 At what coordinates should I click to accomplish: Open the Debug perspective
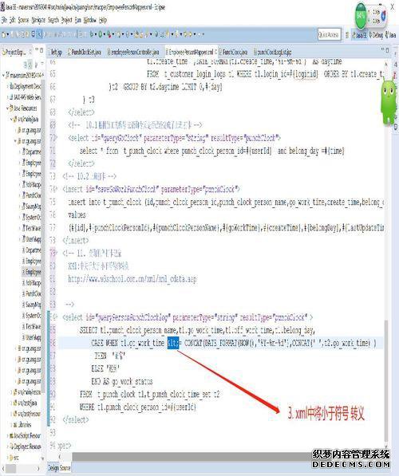(376, 34)
